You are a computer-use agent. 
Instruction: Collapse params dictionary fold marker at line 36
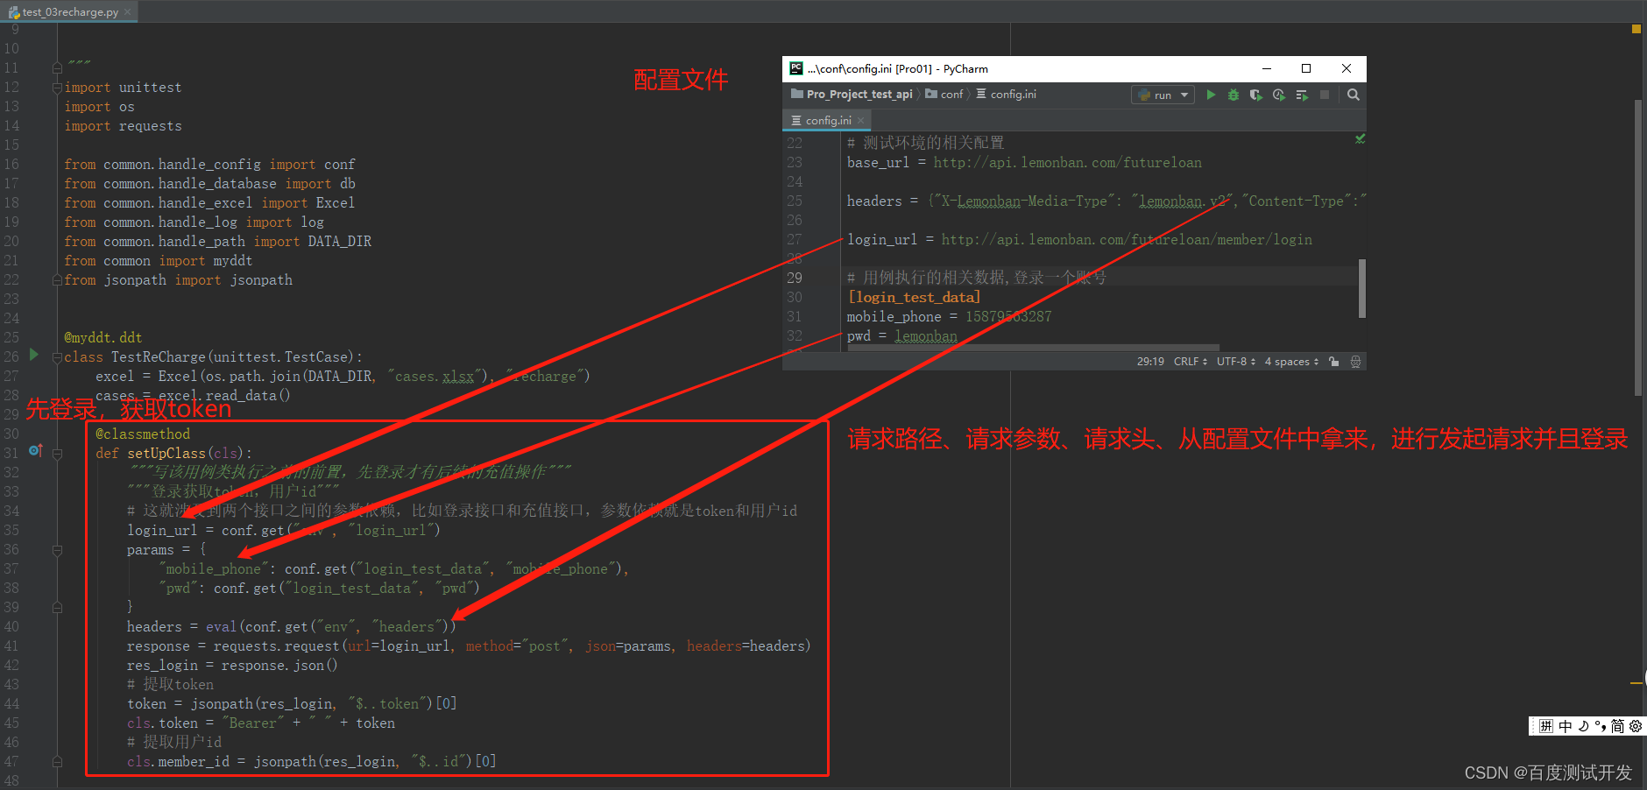click(x=57, y=550)
